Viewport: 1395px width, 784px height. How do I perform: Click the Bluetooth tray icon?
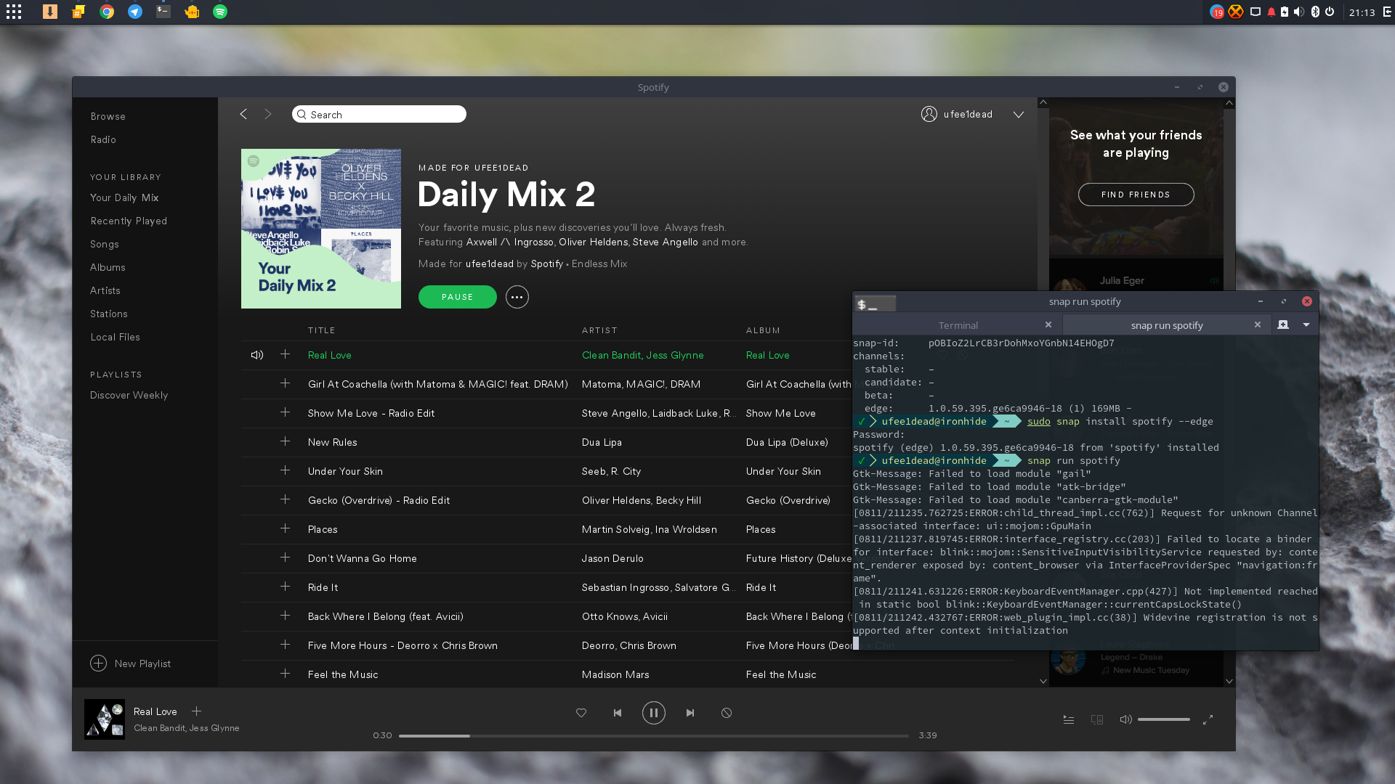(1315, 12)
